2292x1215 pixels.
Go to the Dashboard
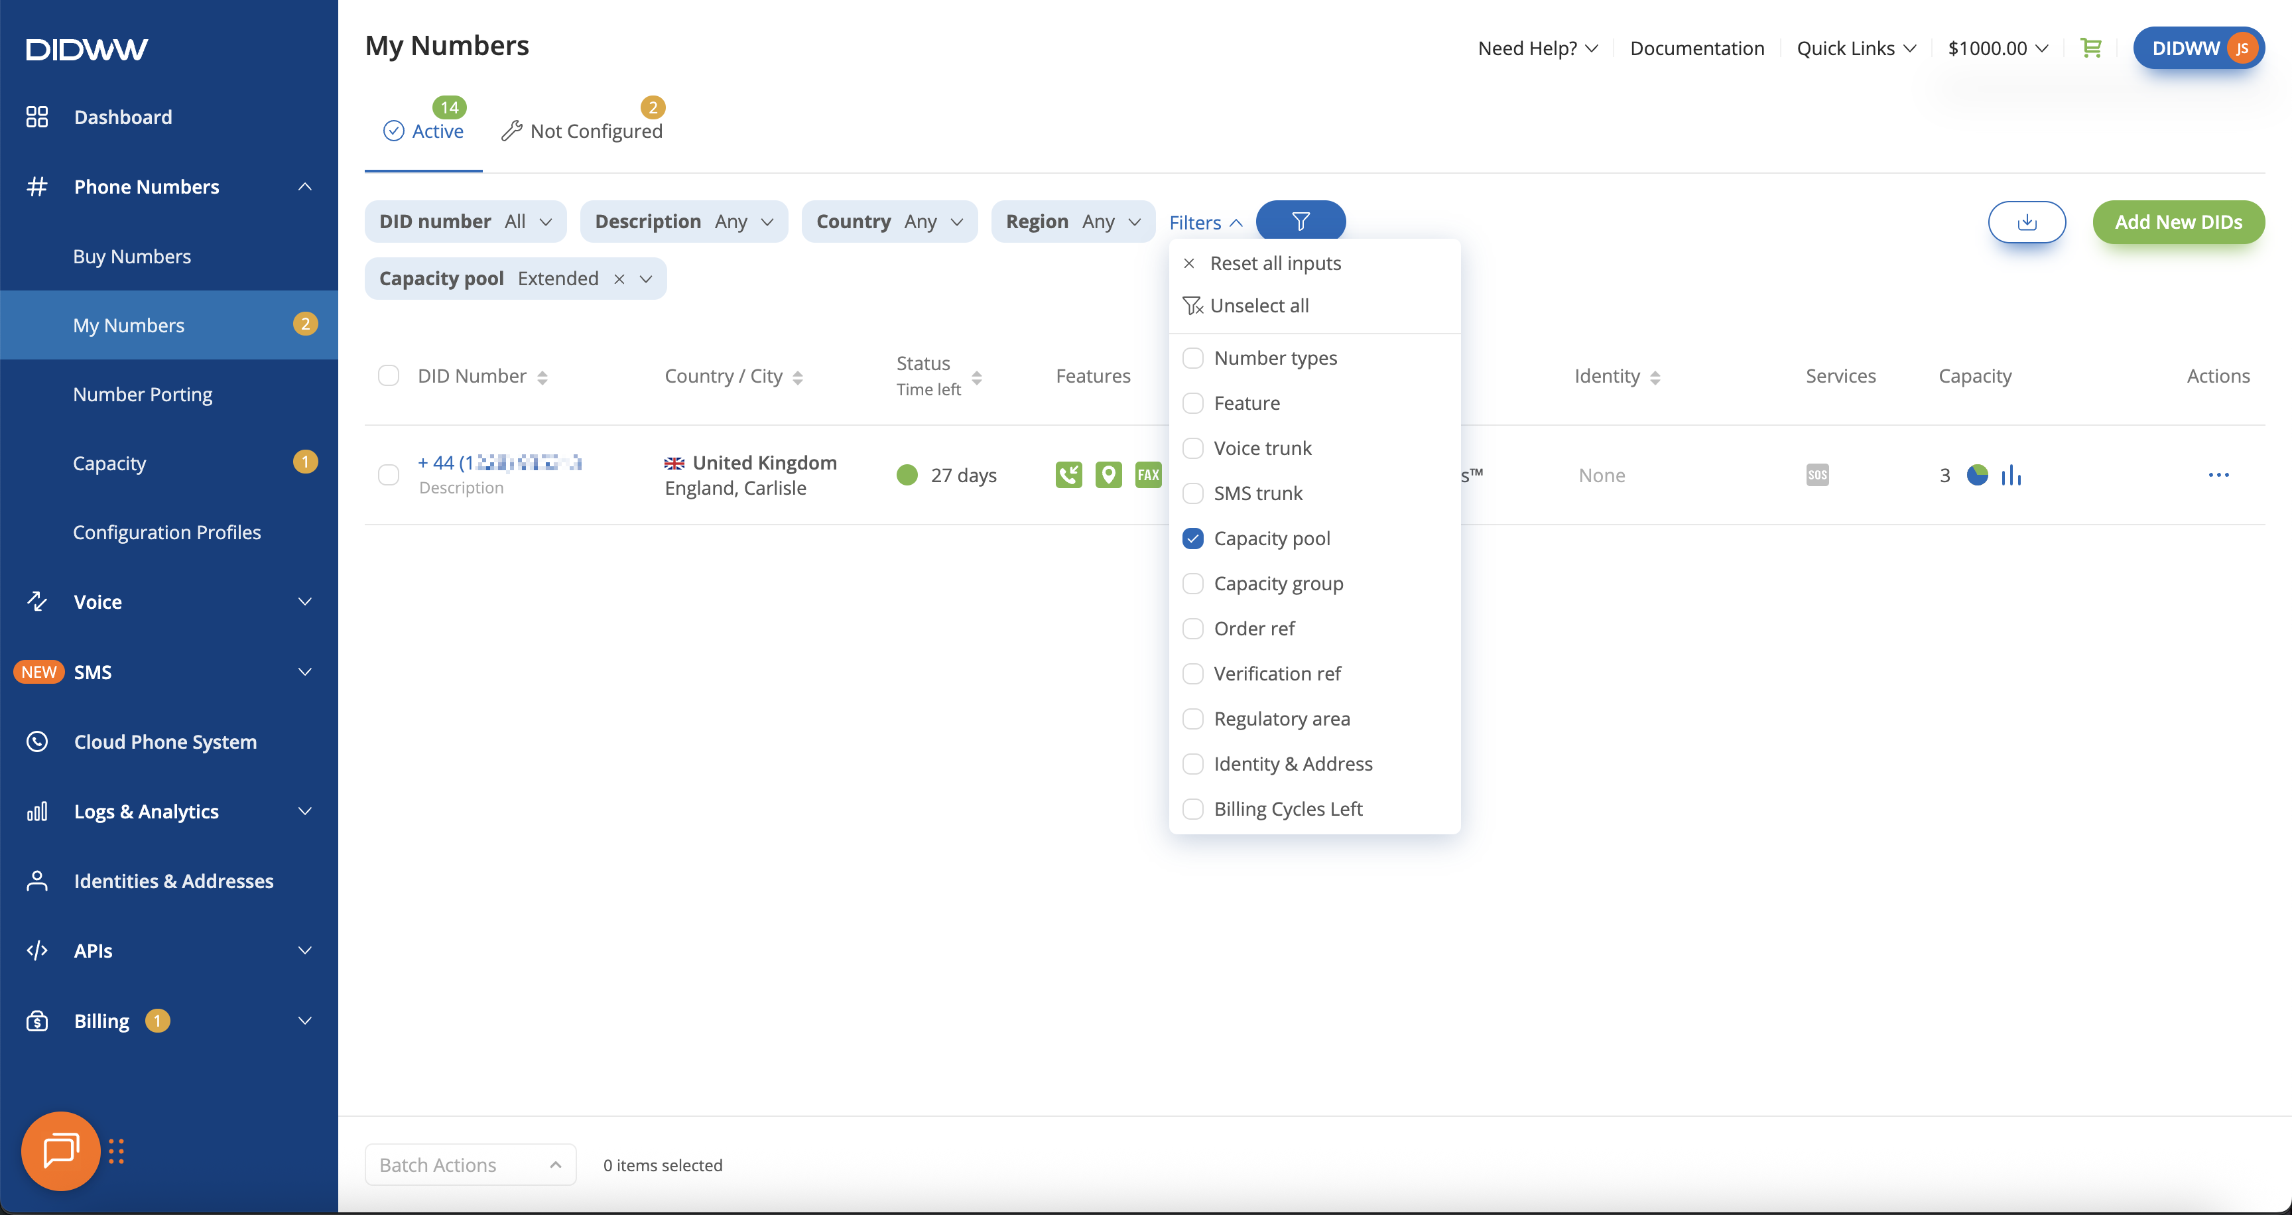point(123,117)
